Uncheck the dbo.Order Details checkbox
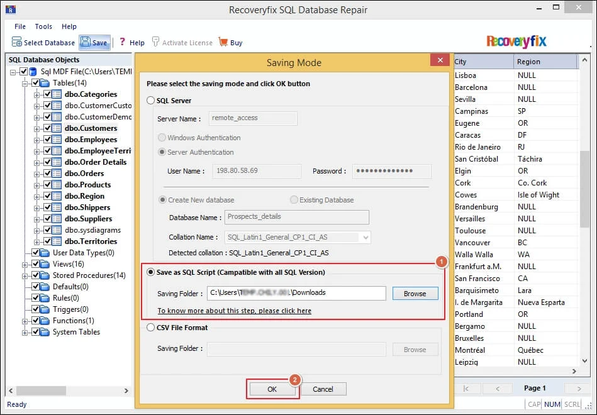The height and width of the screenshot is (415, 597). 48,162
